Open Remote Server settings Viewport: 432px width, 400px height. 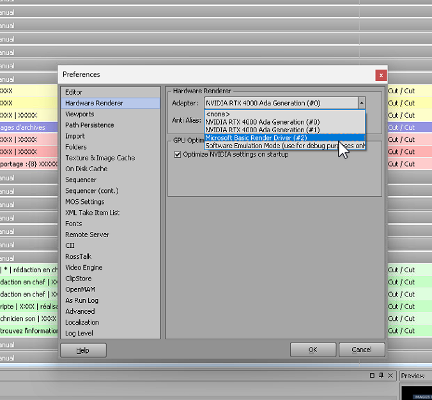click(x=111, y=235)
